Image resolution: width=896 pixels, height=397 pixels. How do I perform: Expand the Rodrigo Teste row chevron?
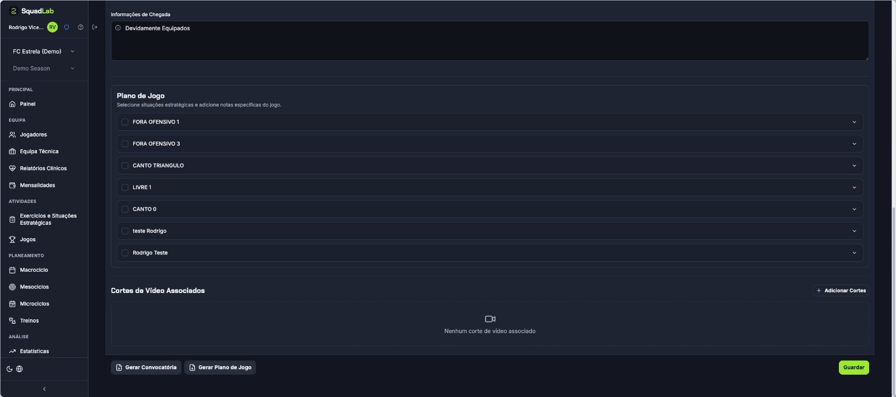coord(854,253)
